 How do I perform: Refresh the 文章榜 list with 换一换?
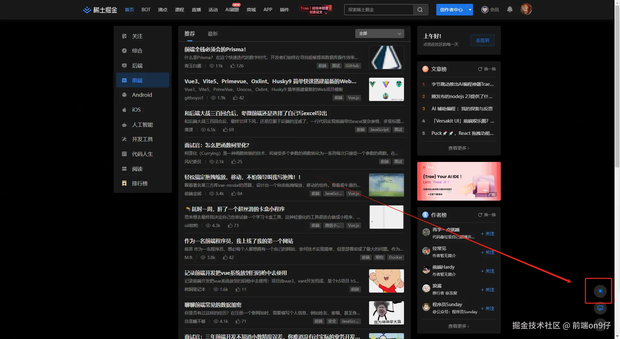click(487, 69)
